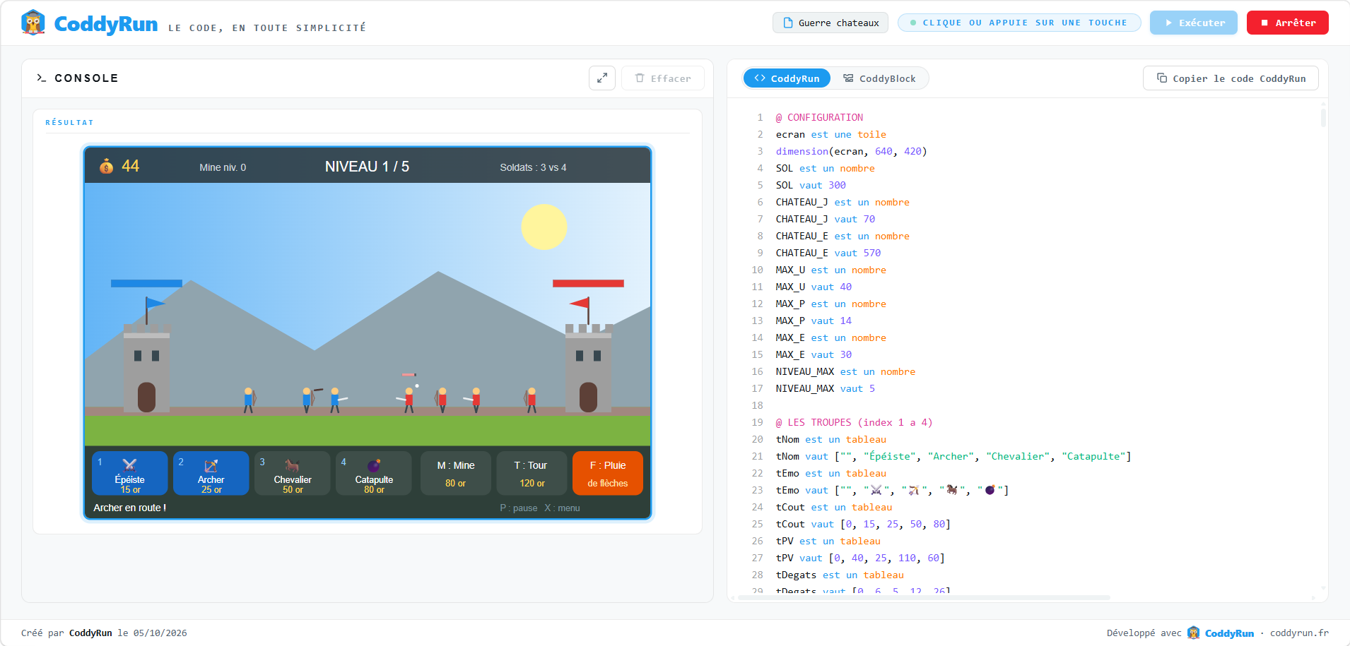This screenshot has width=1350, height=646.
Task: Click the red enemy castle
Action: click(588, 367)
